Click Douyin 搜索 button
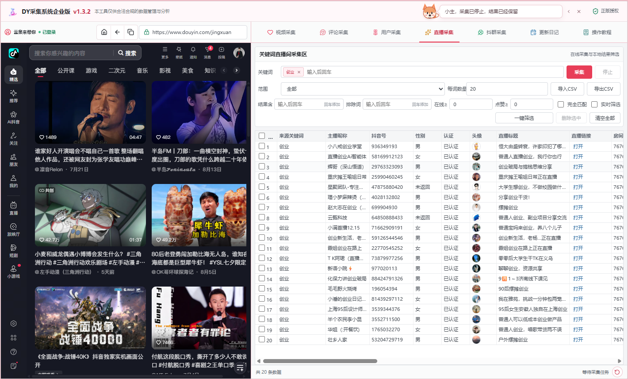The image size is (628, 379). 127,53
